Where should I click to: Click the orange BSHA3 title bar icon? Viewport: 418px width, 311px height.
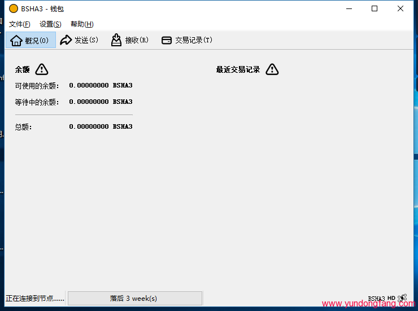pos(14,8)
